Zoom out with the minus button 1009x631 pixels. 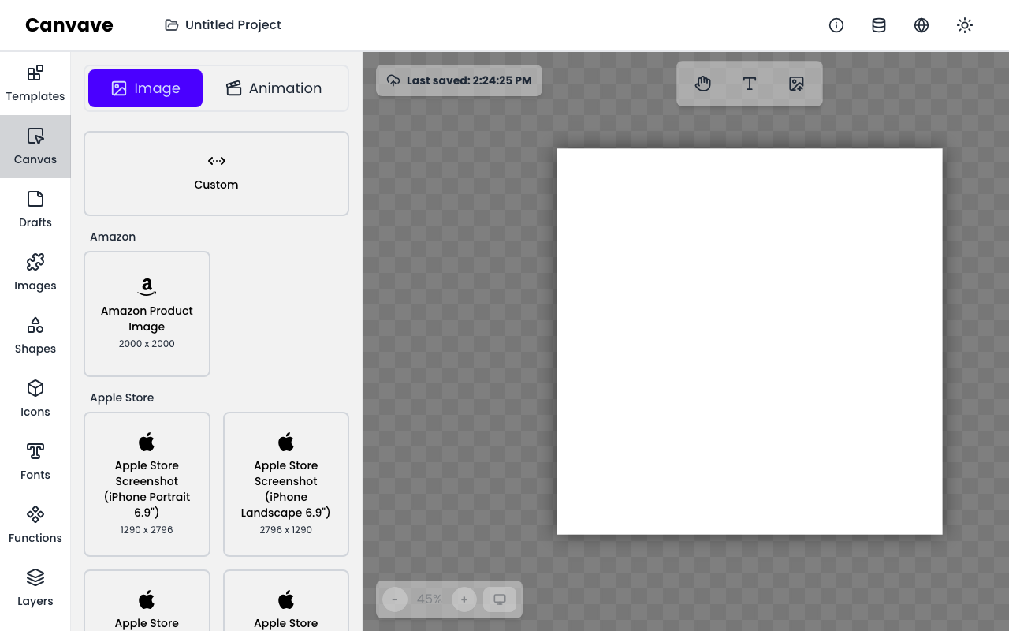click(395, 599)
